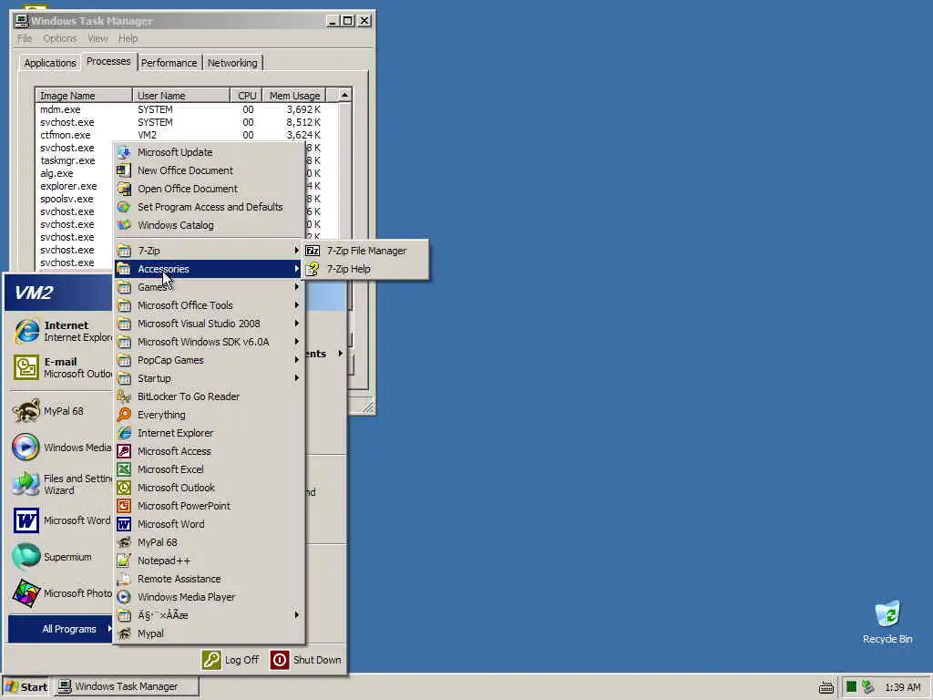Click the Log Off button

[x=231, y=660]
